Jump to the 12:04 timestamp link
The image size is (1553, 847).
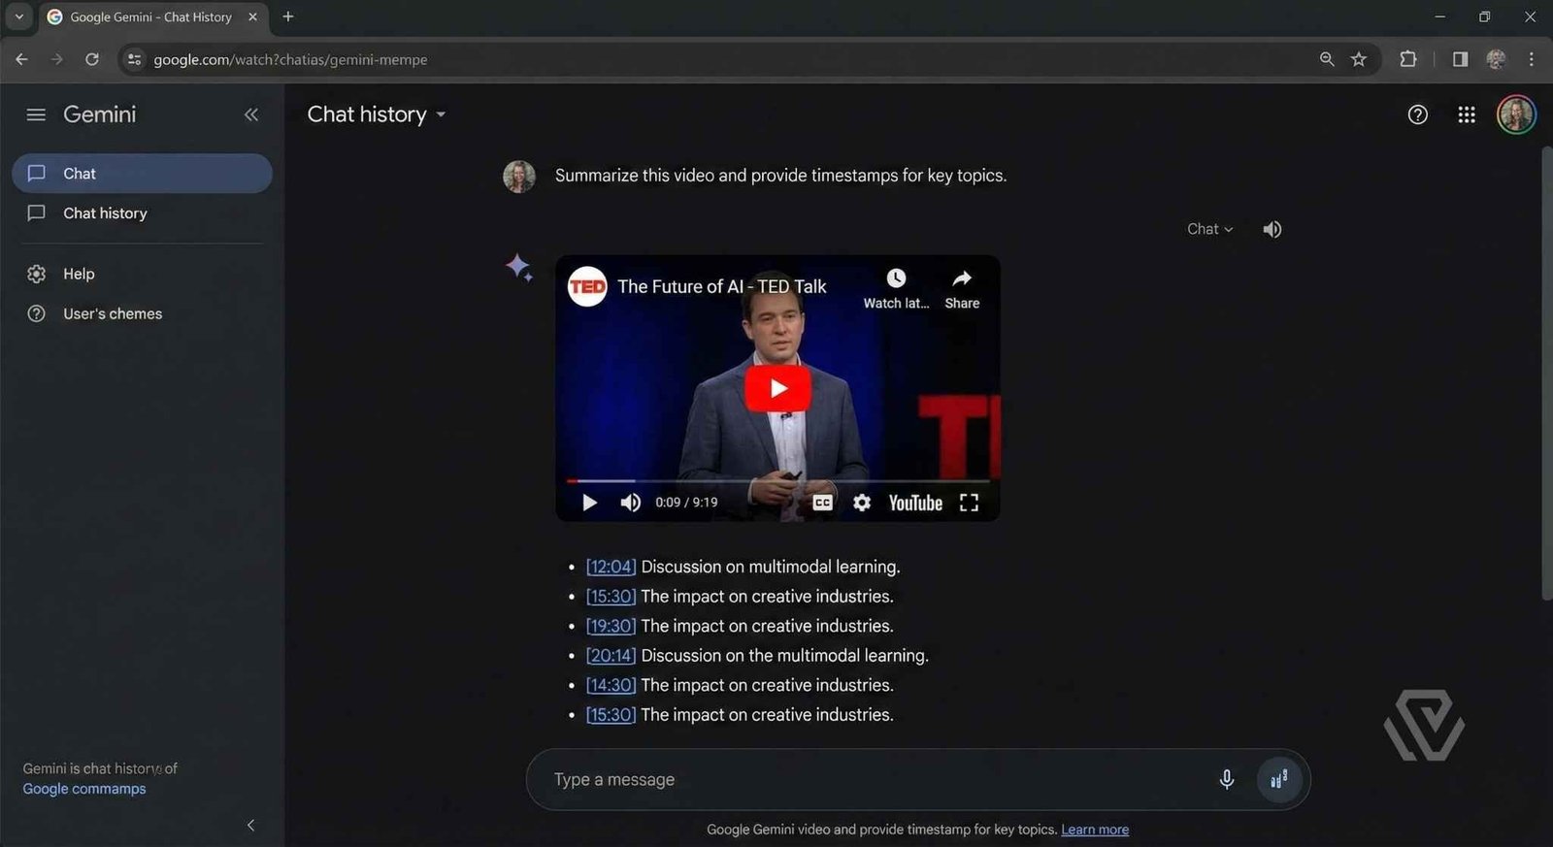611,567
